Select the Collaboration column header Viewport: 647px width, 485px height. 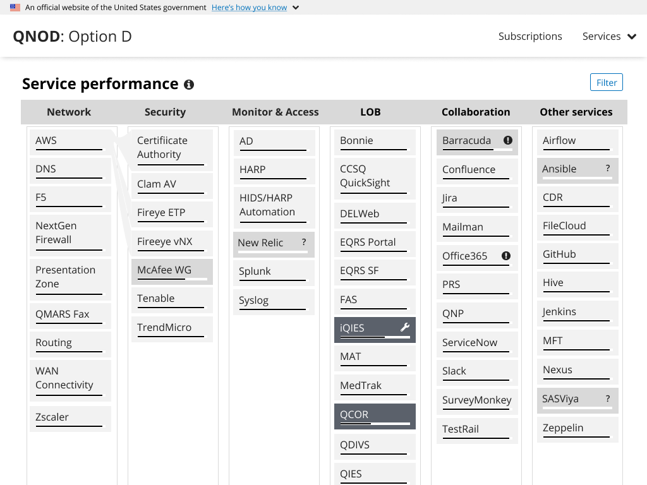tap(476, 112)
